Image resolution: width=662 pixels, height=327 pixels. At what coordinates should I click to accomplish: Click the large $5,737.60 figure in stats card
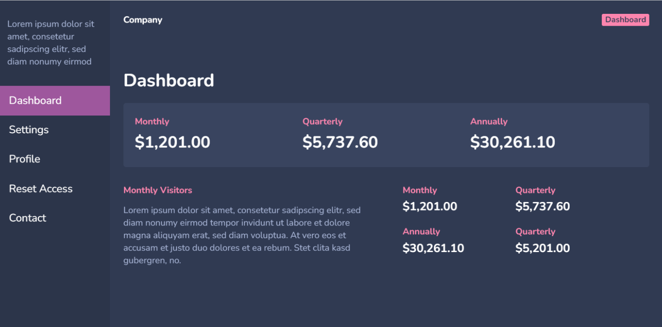(x=340, y=142)
